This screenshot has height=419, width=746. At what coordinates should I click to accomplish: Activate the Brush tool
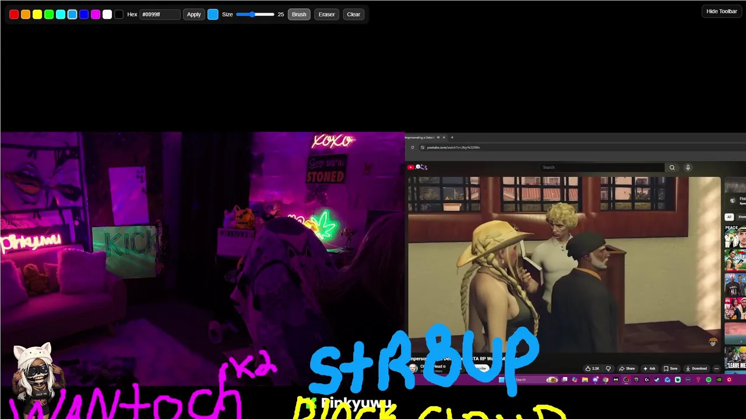[x=299, y=14]
